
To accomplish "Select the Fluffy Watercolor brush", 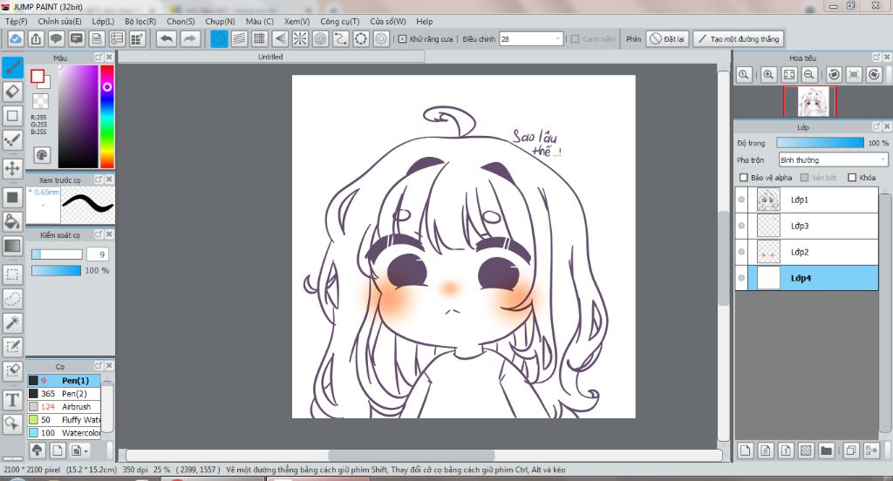I will [x=64, y=419].
